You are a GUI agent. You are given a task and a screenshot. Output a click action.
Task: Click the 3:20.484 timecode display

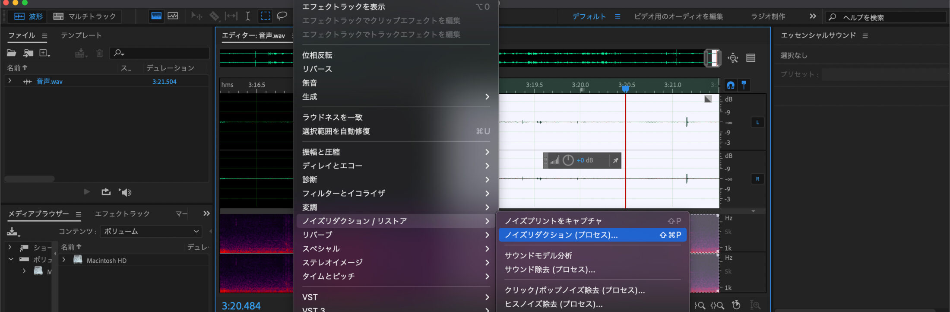241,306
